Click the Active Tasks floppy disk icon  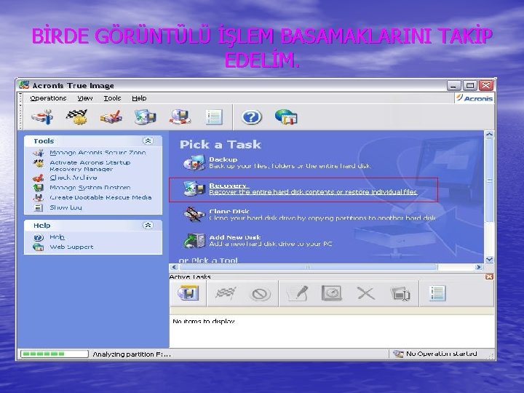[x=188, y=293]
